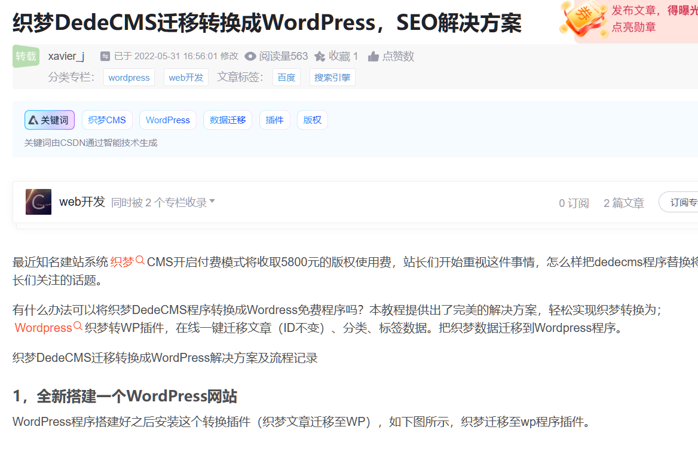Image resolution: width=698 pixels, height=451 pixels.
Task: Click the star 收藏 favorite icon
Action: point(320,56)
